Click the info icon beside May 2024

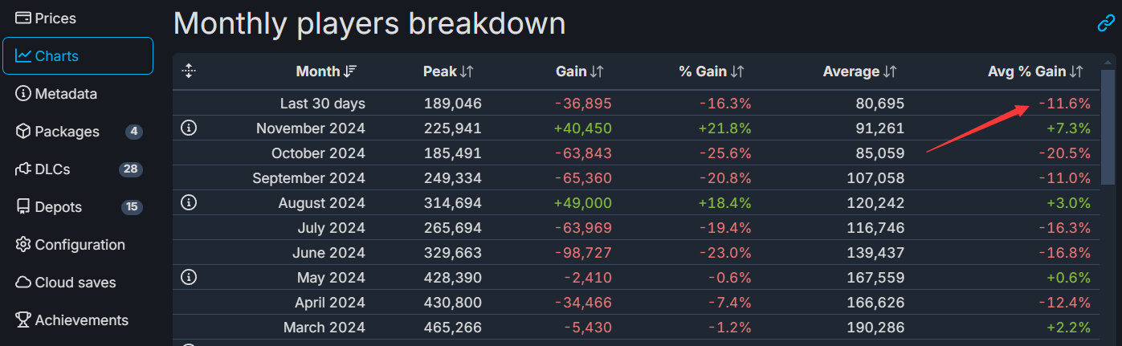pos(189,277)
